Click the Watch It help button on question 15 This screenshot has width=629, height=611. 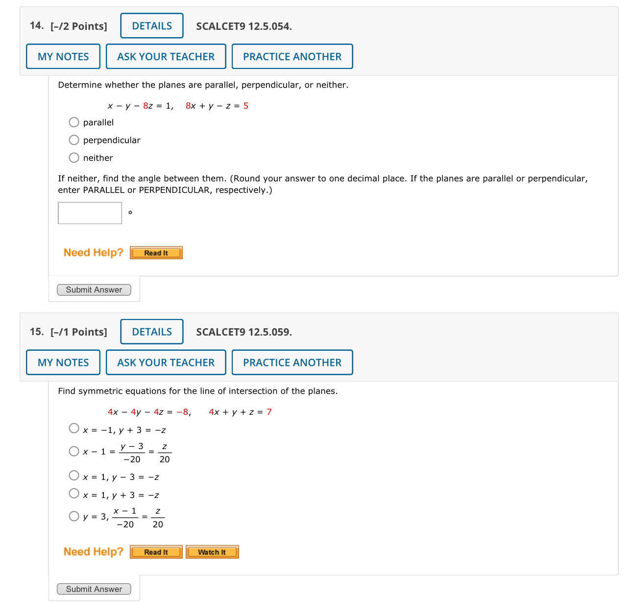tap(212, 552)
